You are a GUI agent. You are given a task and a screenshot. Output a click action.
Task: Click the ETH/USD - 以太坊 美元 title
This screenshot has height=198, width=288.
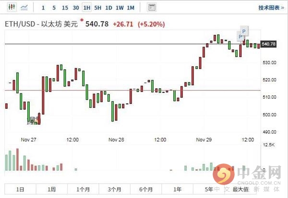click(41, 24)
